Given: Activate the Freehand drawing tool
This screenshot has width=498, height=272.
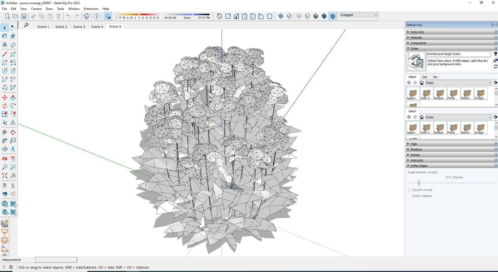Looking at the screenshot, I should click(13, 54).
